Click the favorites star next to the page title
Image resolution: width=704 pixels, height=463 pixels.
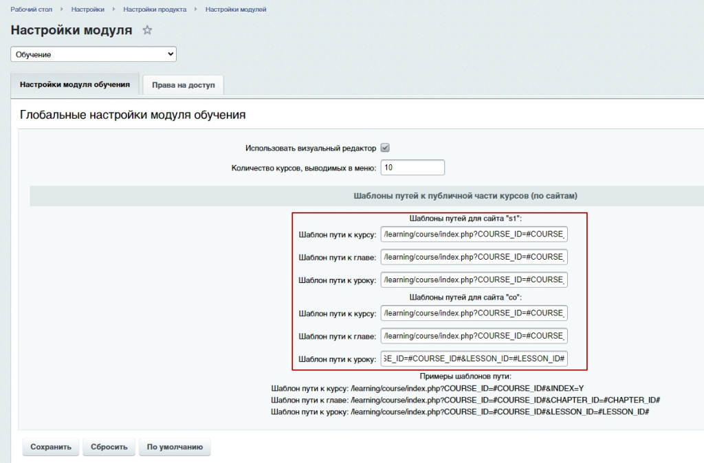146,30
